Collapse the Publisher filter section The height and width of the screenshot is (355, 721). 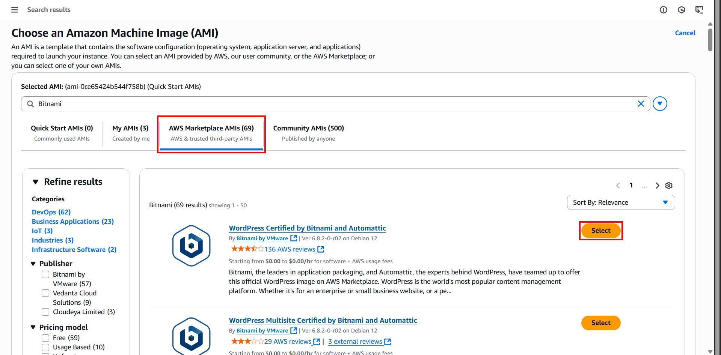pos(33,264)
